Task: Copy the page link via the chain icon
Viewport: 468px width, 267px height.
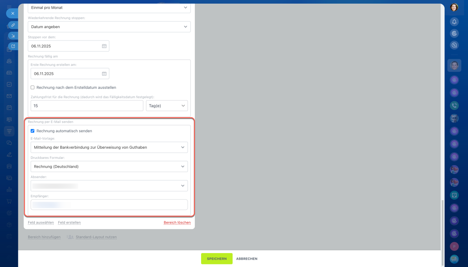Action: (x=13, y=25)
